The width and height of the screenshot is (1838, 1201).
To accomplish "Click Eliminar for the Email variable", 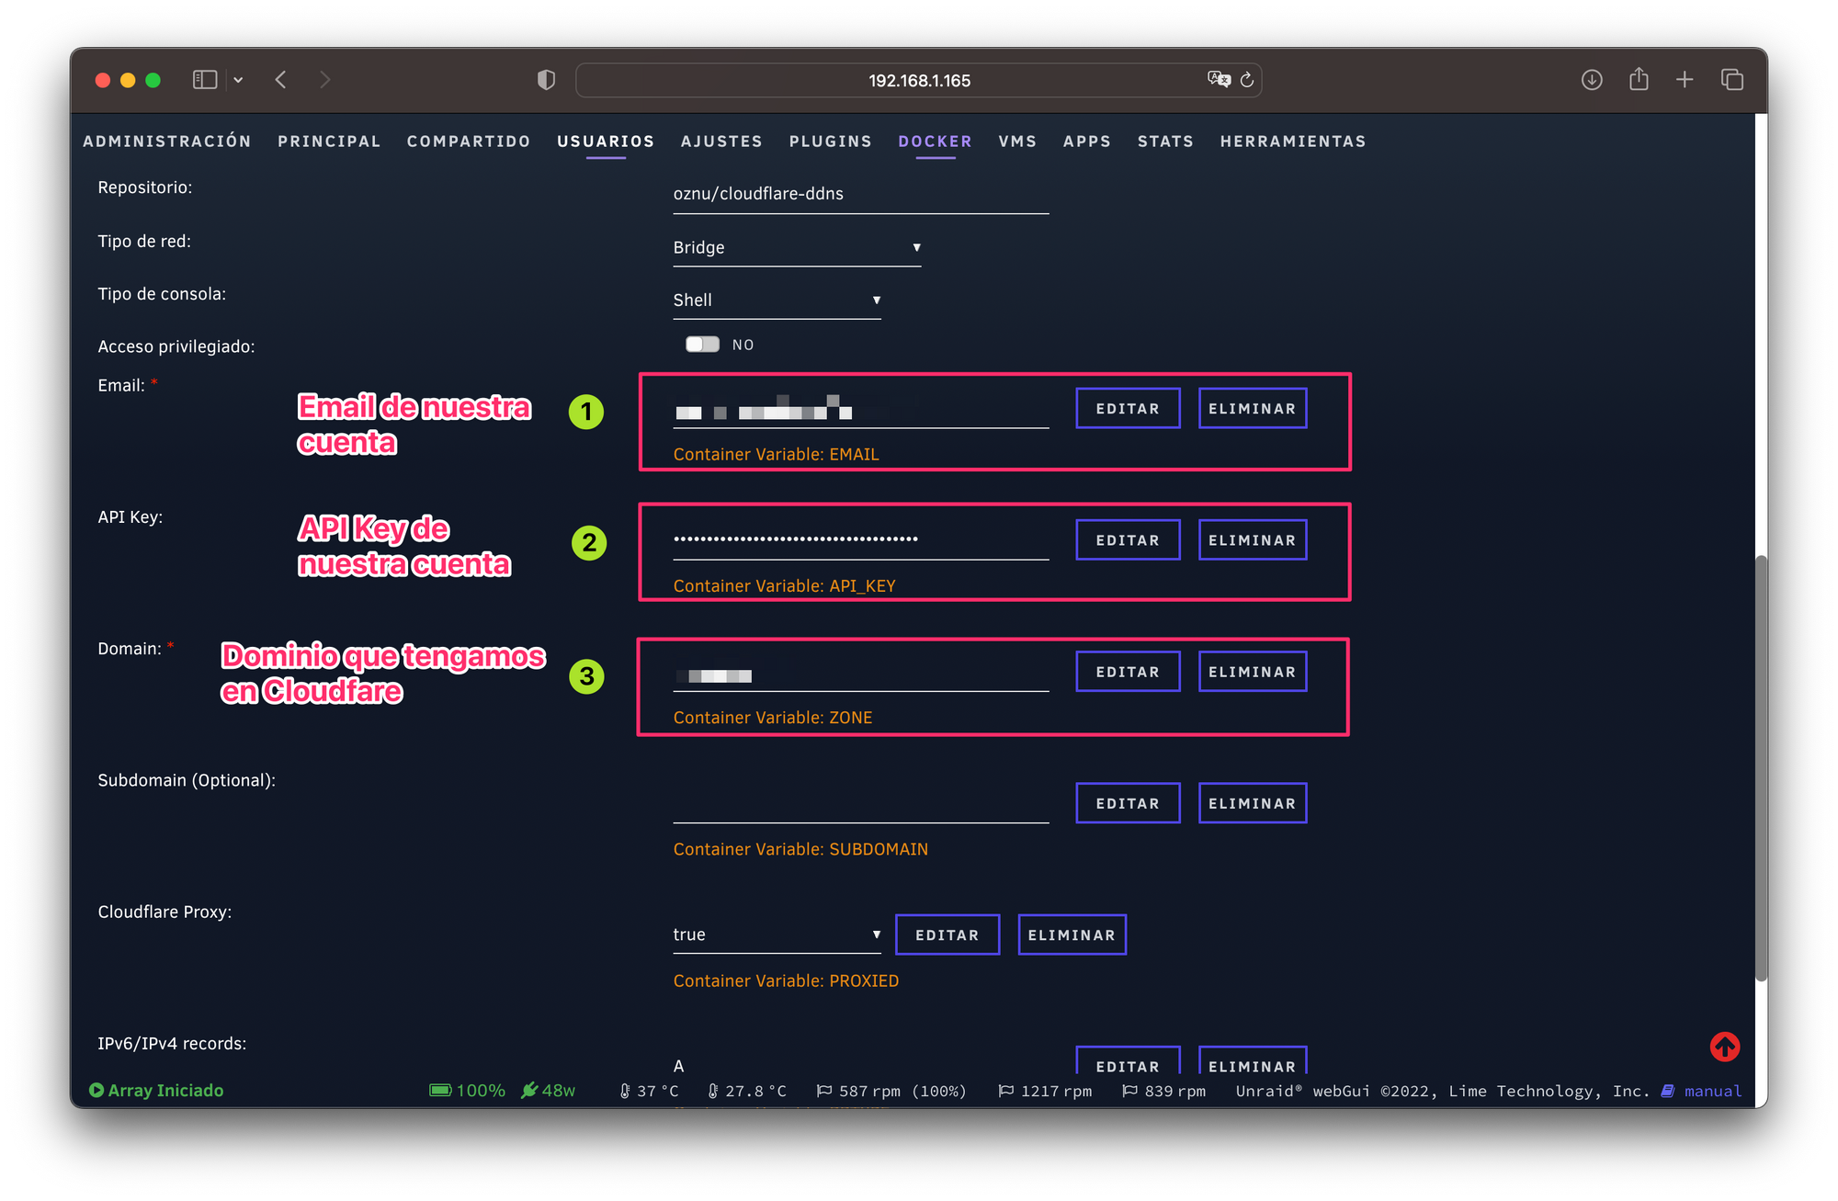I will pos(1252,409).
